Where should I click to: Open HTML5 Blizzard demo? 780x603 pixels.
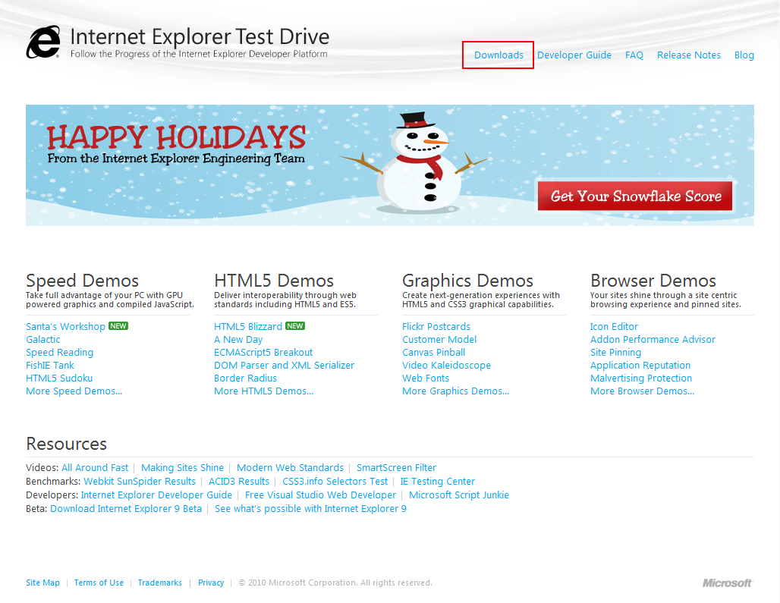248,327
